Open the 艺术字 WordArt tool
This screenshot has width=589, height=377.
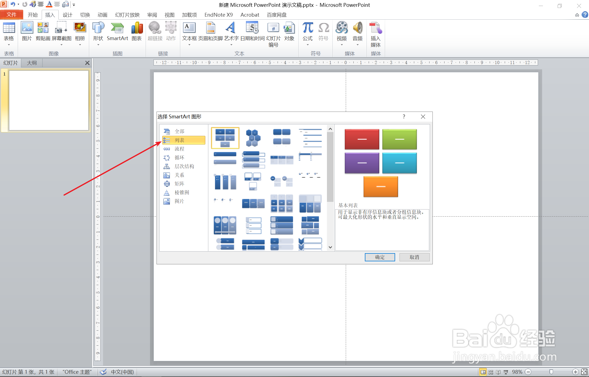tap(231, 32)
